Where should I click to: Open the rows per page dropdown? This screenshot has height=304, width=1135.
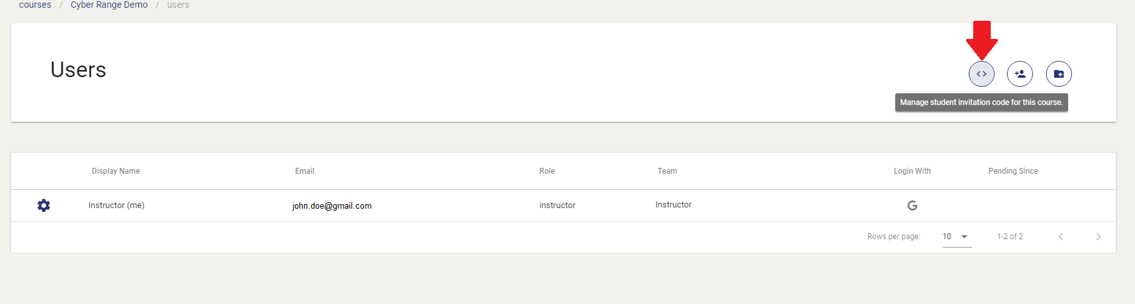(x=957, y=237)
